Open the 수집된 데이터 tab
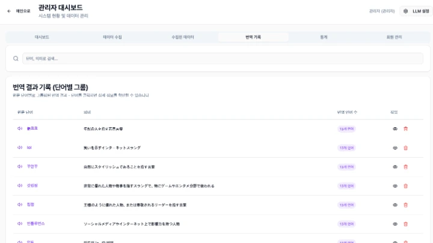Viewport: 433px width, 243px height. 183,37
